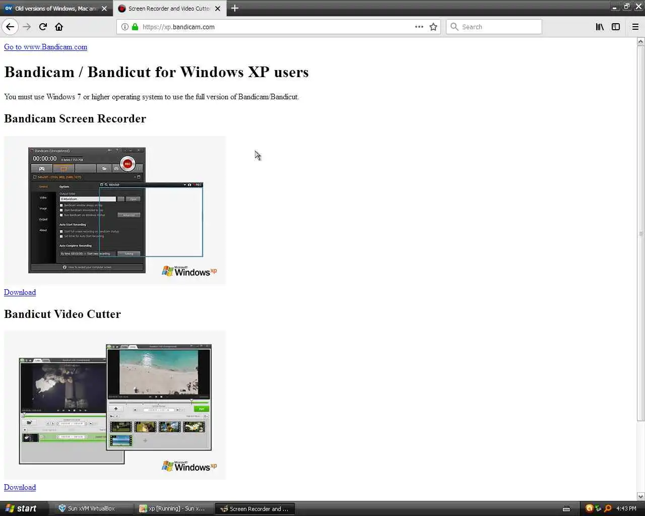This screenshot has width=645, height=516.
Task: Click the forward navigation arrow
Action: [x=27, y=27]
